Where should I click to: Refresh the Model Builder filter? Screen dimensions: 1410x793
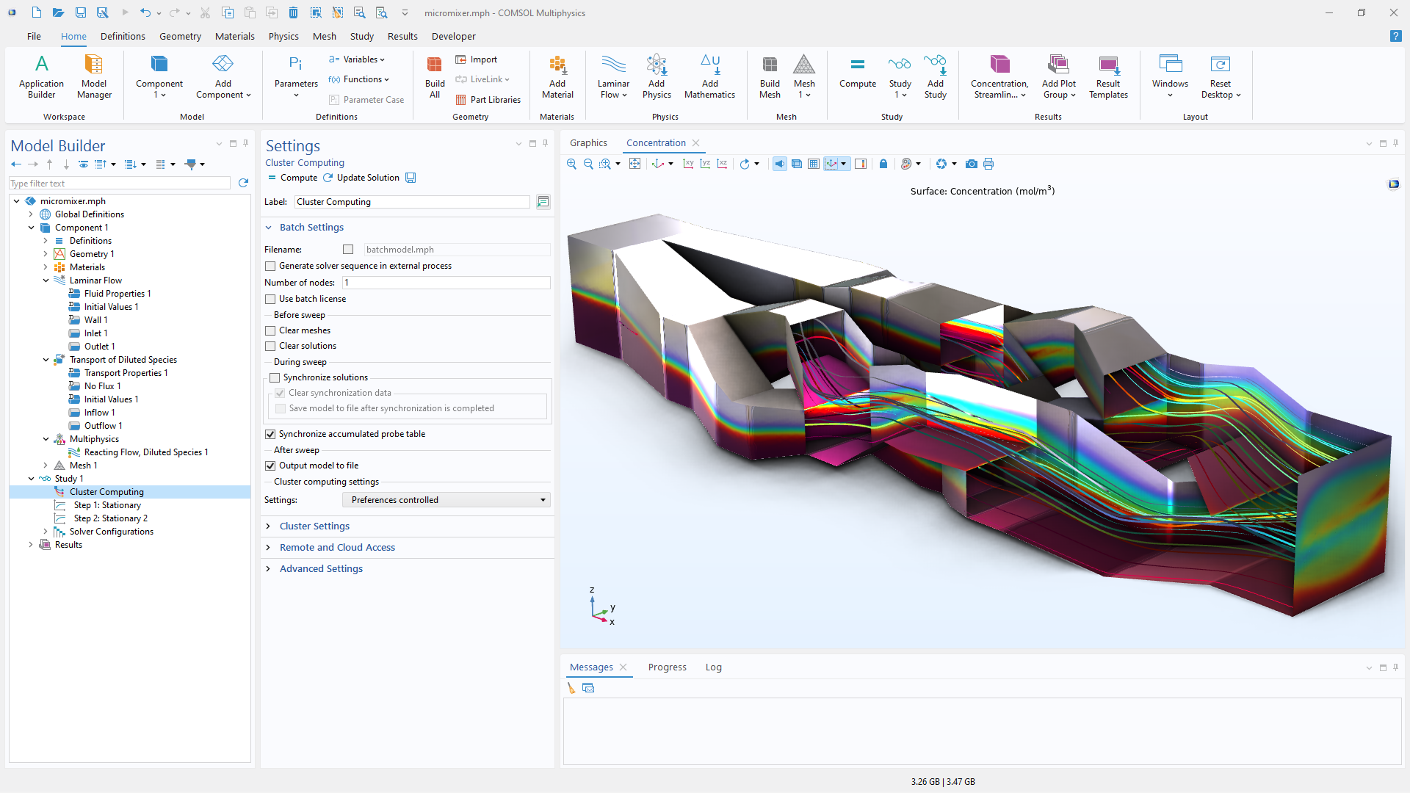tap(243, 183)
